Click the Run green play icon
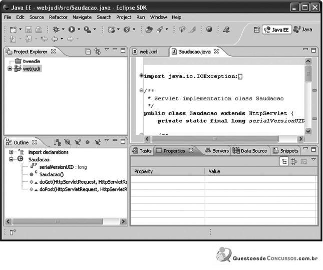Screen dimensions: 323x270 [72, 30]
